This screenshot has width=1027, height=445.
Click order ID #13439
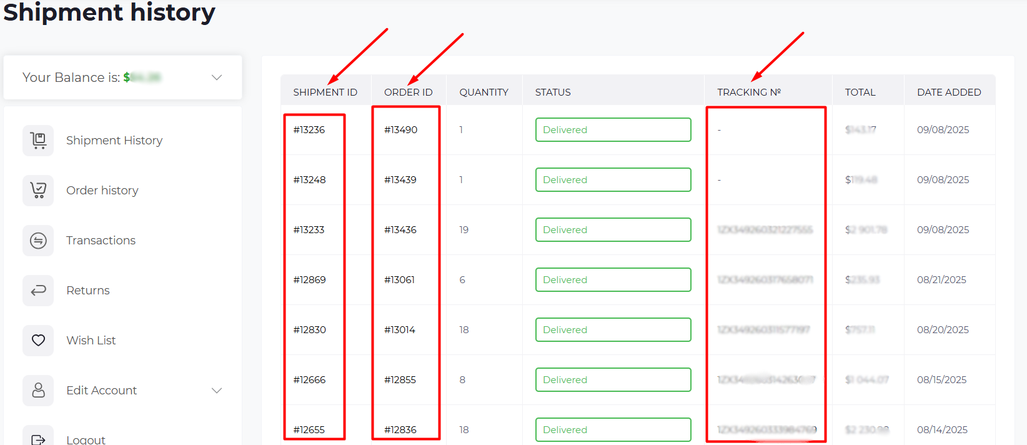point(400,180)
